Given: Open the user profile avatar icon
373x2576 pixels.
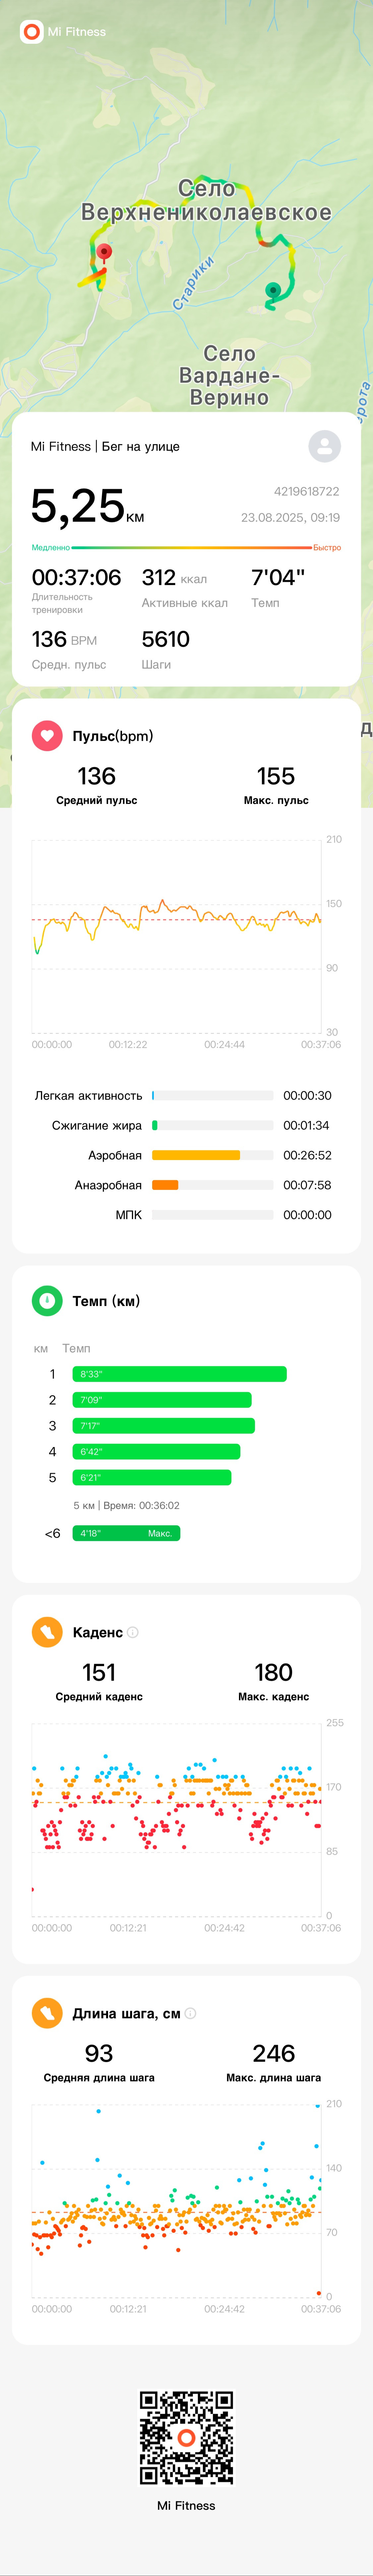Looking at the screenshot, I should tap(324, 446).
